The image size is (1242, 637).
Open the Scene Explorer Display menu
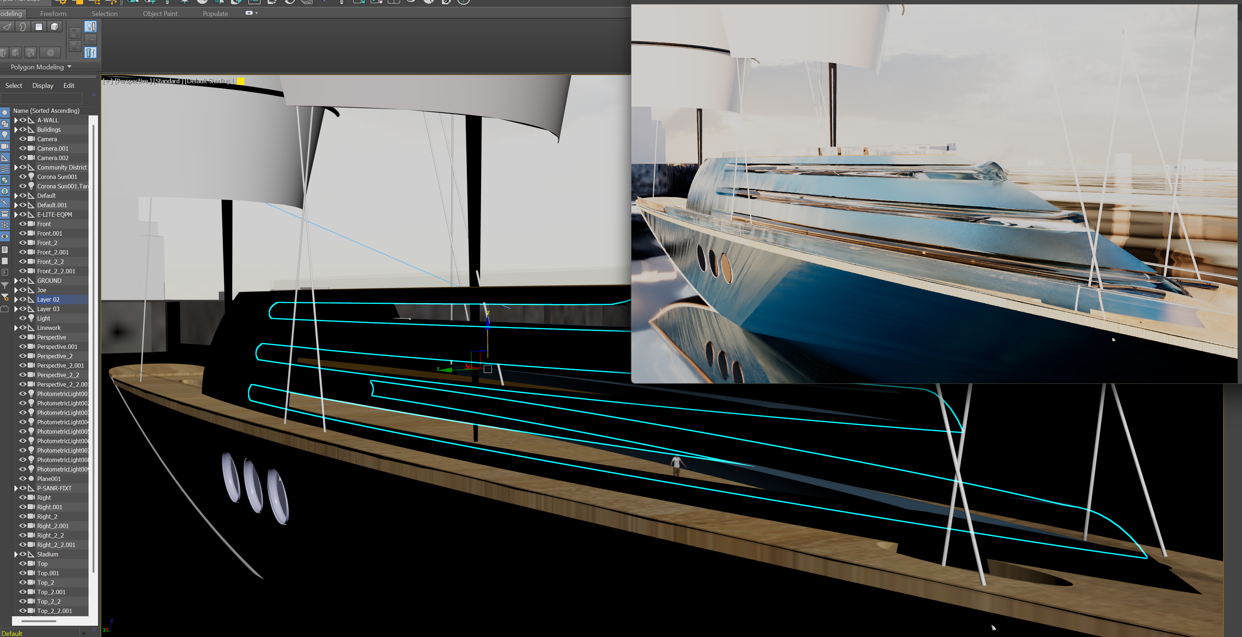[x=43, y=85]
